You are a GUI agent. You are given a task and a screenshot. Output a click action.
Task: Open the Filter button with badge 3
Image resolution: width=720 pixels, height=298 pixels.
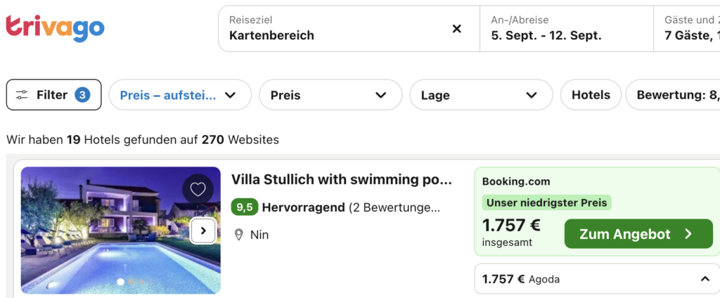click(x=53, y=95)
